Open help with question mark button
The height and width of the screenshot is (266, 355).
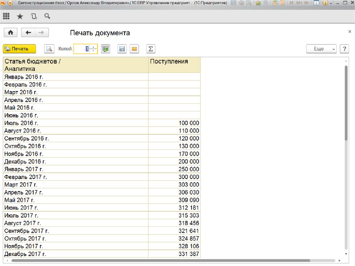point(344,49)
